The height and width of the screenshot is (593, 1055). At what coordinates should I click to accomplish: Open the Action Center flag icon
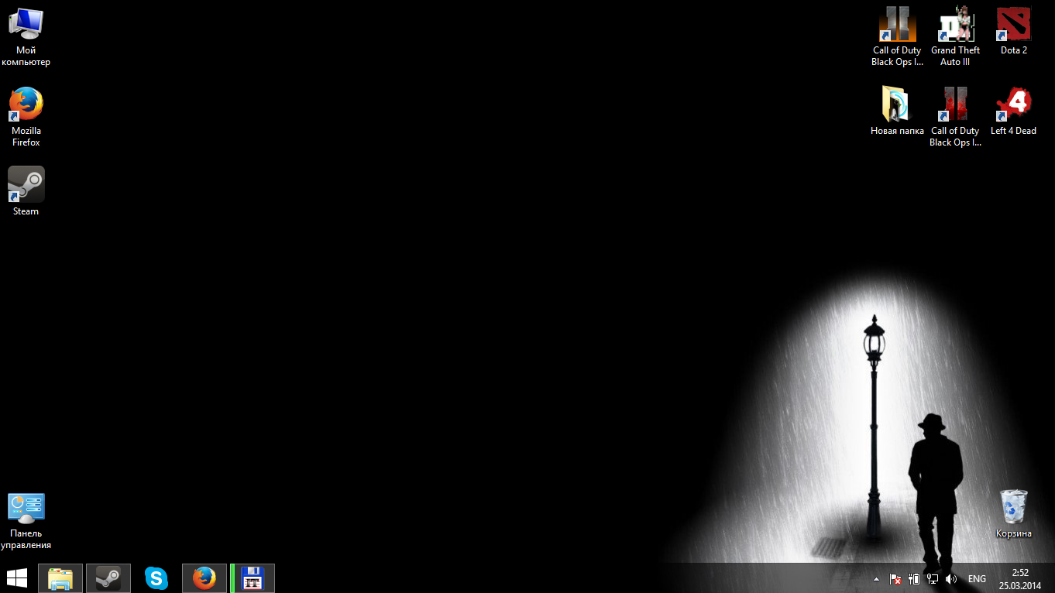pos(895,579)
